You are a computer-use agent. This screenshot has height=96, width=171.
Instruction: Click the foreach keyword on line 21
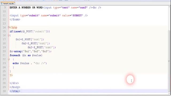(x=15, y=55)
